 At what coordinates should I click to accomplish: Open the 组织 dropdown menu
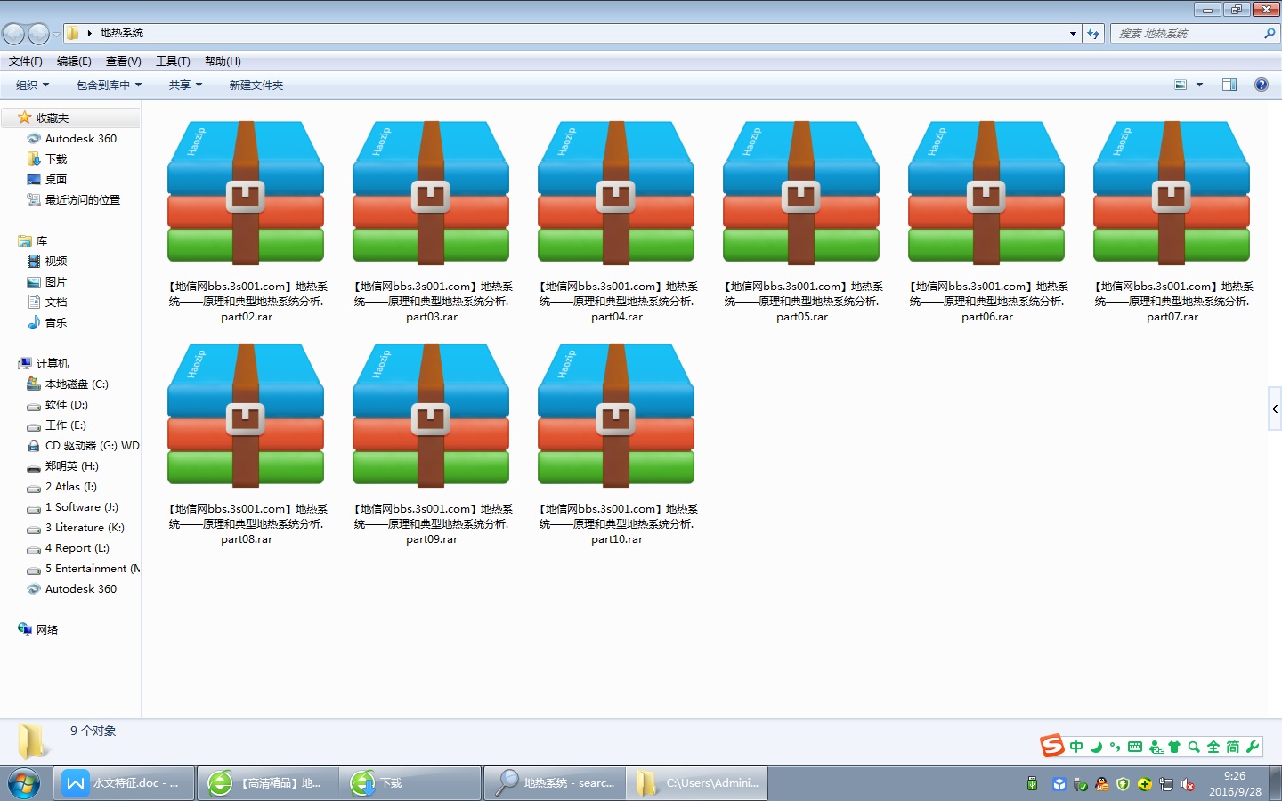coord(32,85)
